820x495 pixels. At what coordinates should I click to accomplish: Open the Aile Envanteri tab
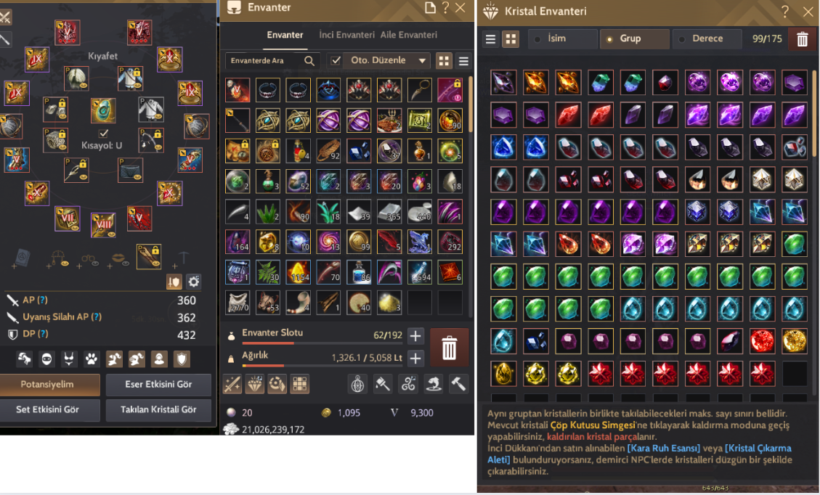pos(408,35)
